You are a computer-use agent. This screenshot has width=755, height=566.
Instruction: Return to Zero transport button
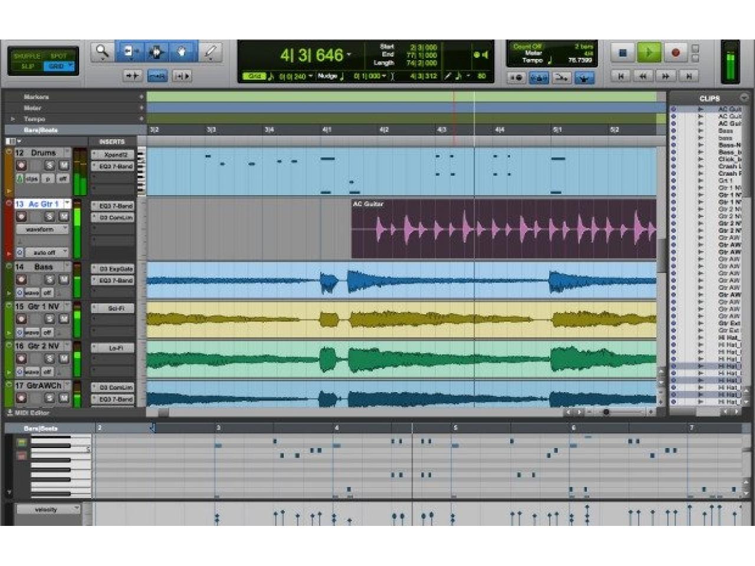pos(621,76)
